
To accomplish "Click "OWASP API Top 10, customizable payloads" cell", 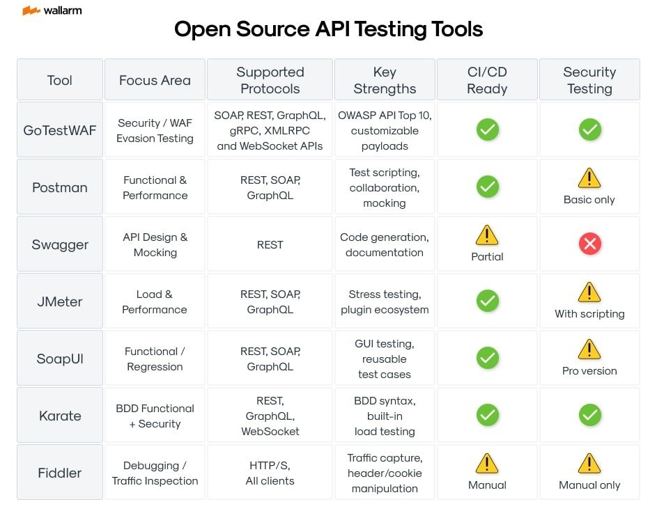I will [x=385, y=130].
